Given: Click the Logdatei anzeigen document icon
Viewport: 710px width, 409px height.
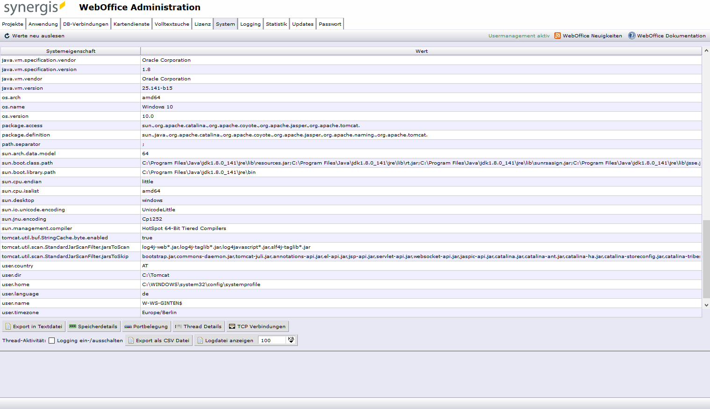Looking at the screenshot, I should click(x=201, y=340).
